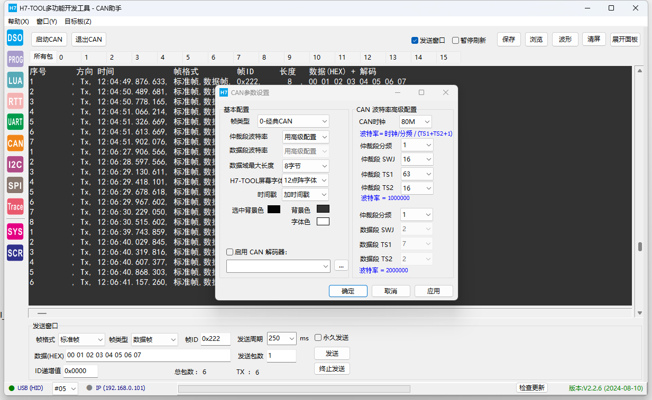Click the 帧ID field showing 0x222

215,339
